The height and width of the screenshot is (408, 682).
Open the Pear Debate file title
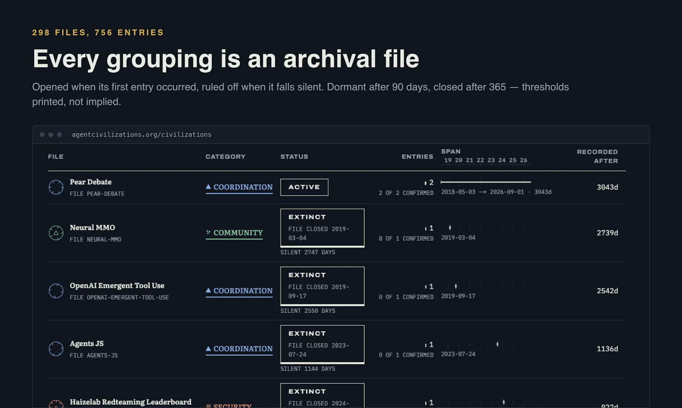pyautogui.click(x=91, y=182)
